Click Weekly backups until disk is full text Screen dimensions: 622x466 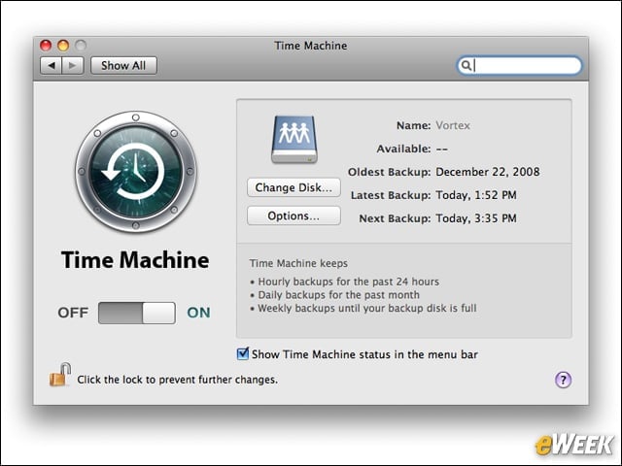pos(367,309)
